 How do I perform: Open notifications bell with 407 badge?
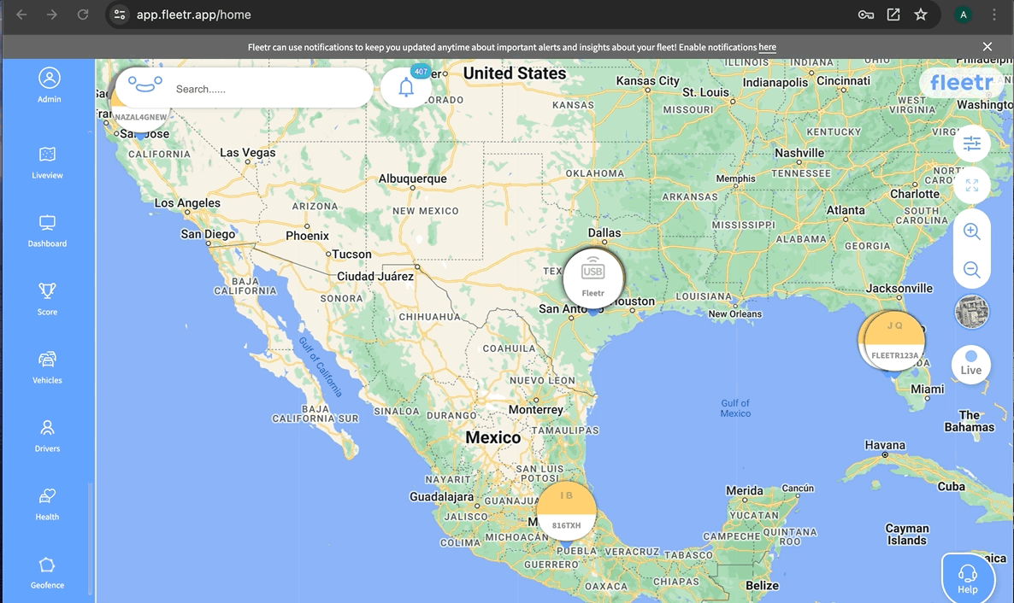(406, 86)
